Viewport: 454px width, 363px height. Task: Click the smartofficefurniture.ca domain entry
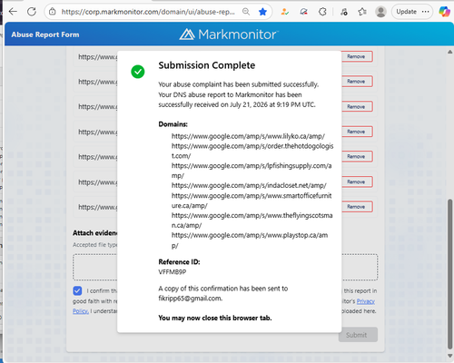click(x=252, y=201)
